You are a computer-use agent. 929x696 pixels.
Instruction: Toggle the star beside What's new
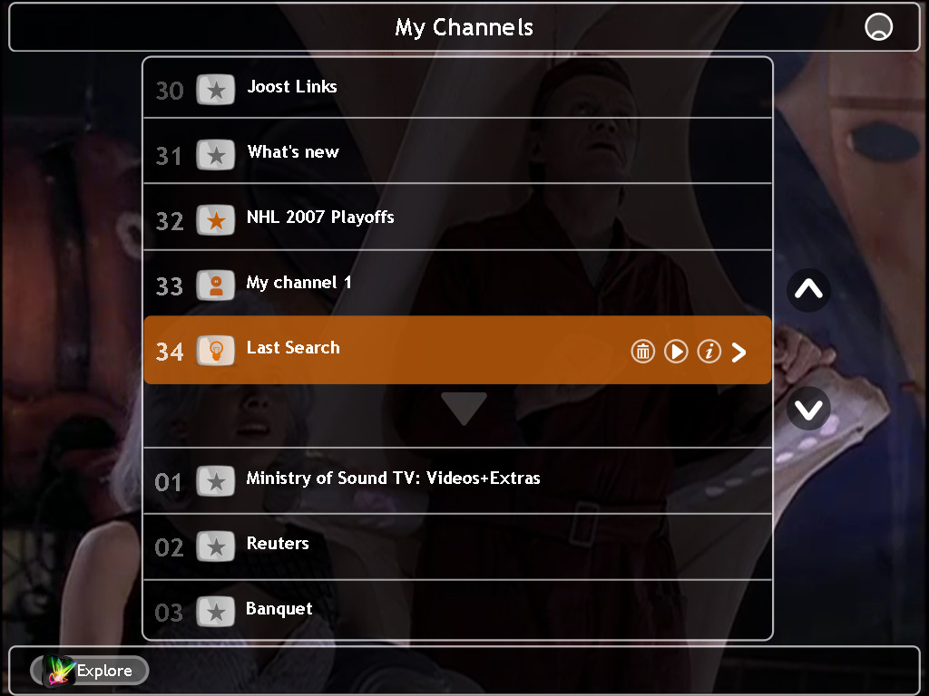click(x=216, y=155)
